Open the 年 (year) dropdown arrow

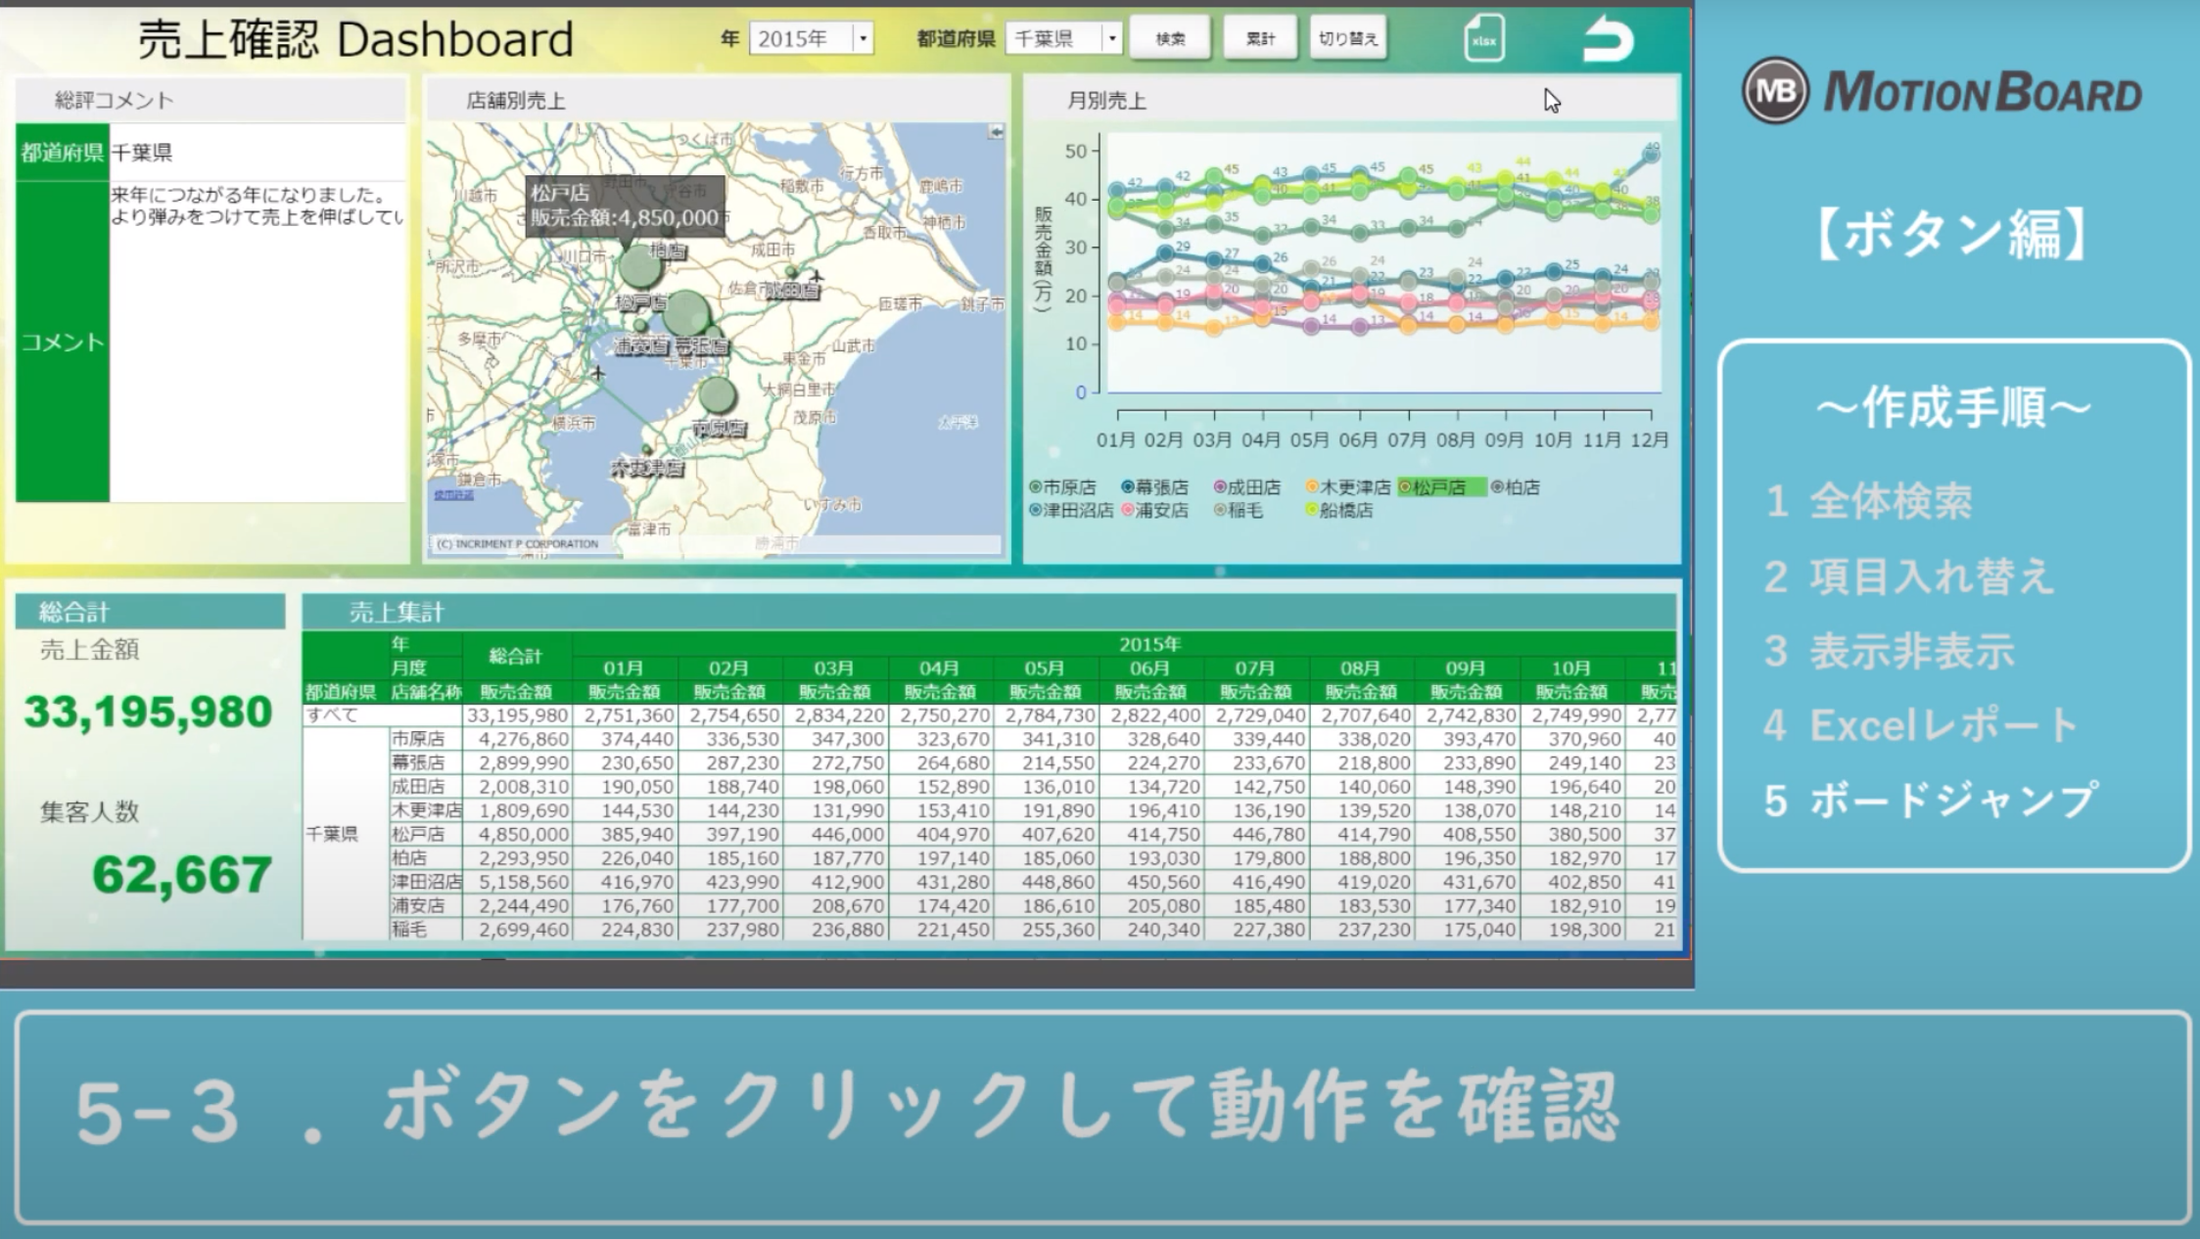click(x=863, y=39)
